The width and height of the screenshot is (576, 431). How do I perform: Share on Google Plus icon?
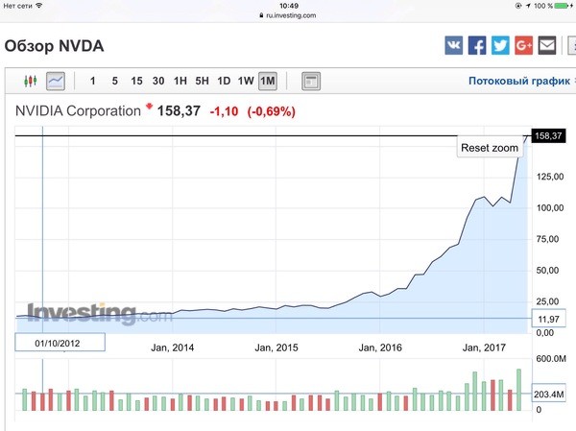pos(523,45)
